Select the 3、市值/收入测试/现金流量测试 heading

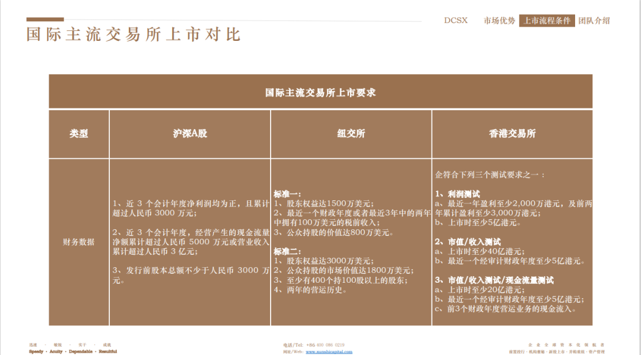point(494,280)
